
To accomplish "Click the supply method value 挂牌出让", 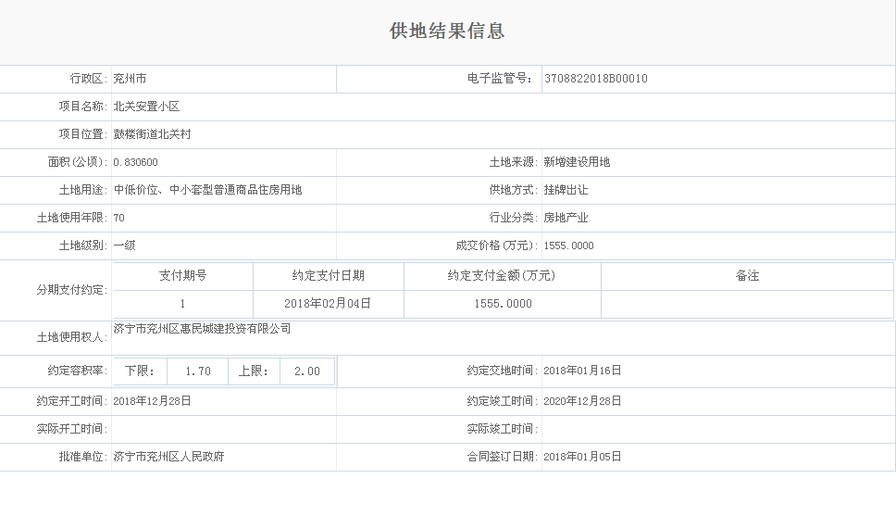I will coord(566,190).
